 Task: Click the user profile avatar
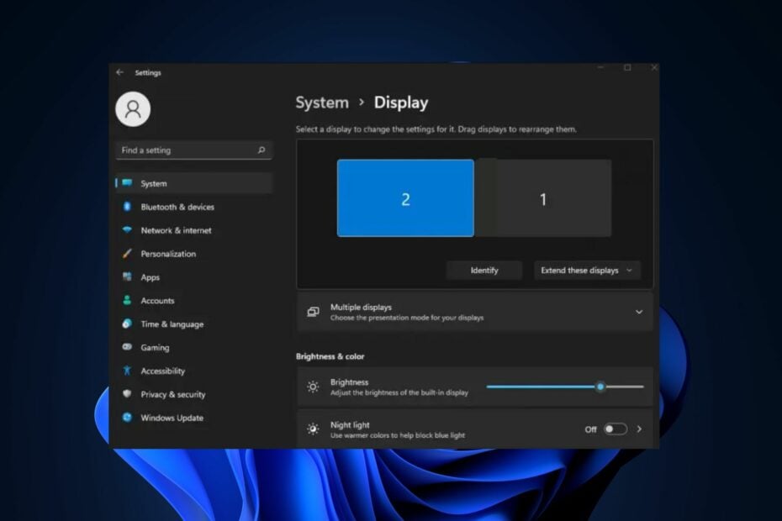[x=133, y=109]
